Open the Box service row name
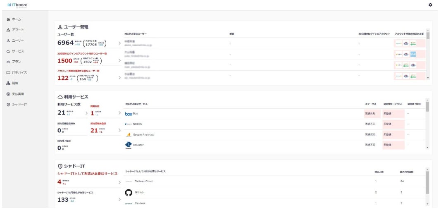 tap(136, 114)
